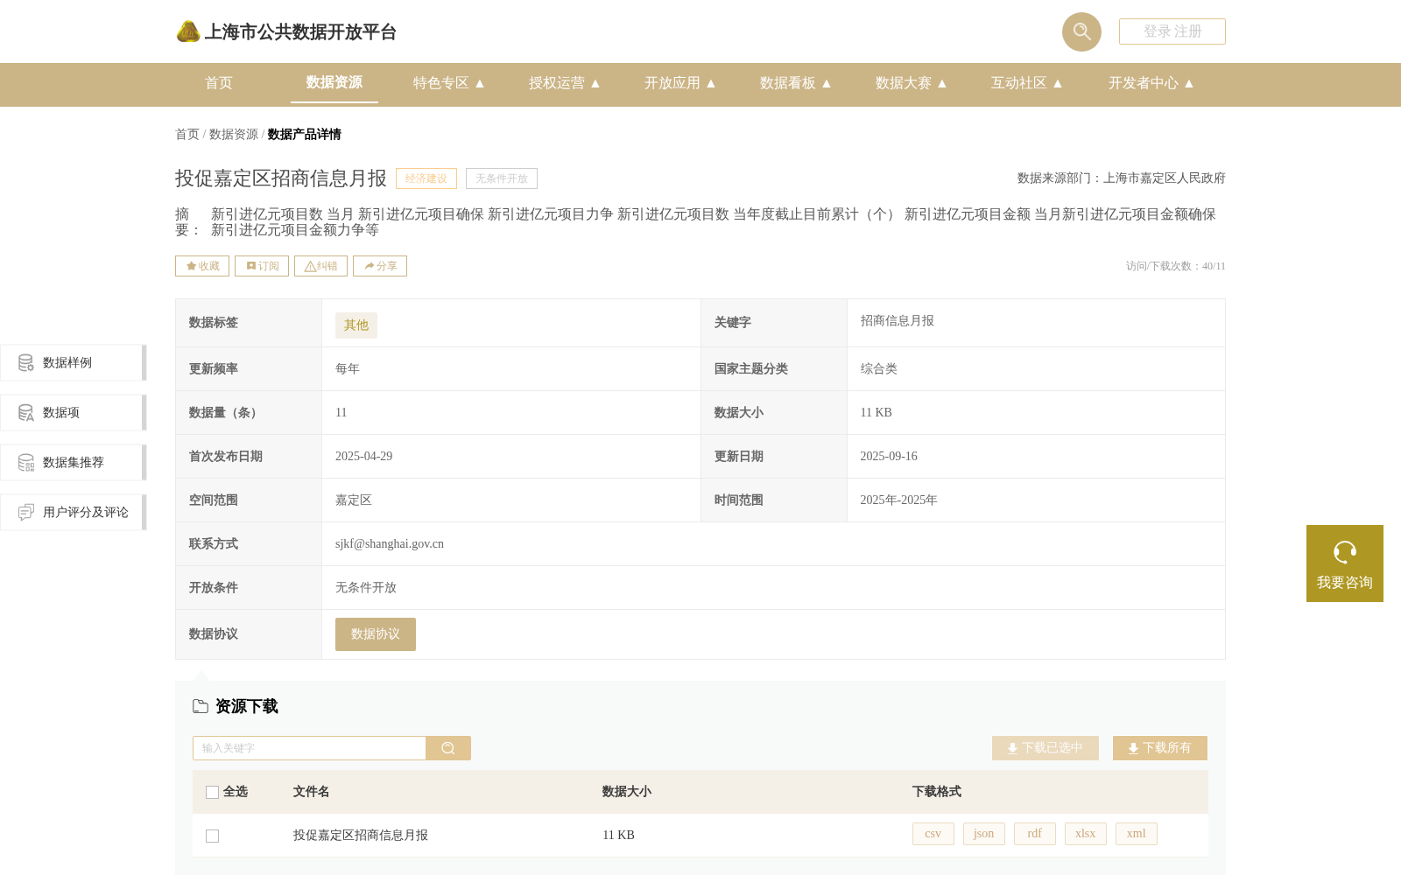This screenshot has height=875, width=1401.
Task: Click the 下载格式 column header
Action: click(937, 792)
